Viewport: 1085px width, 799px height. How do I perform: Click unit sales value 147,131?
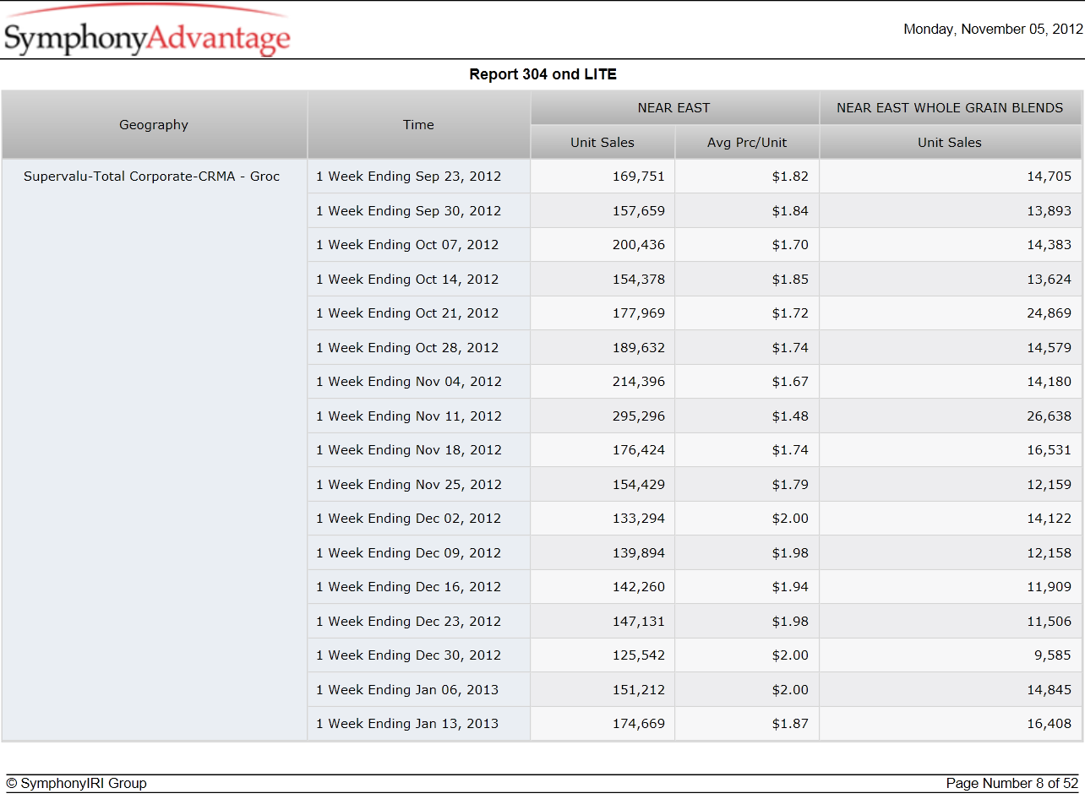click(x=639, y=622)
